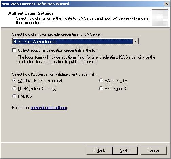Select Windows (Active Directory) validation option
171x159 pixels.
coord(14,80)
